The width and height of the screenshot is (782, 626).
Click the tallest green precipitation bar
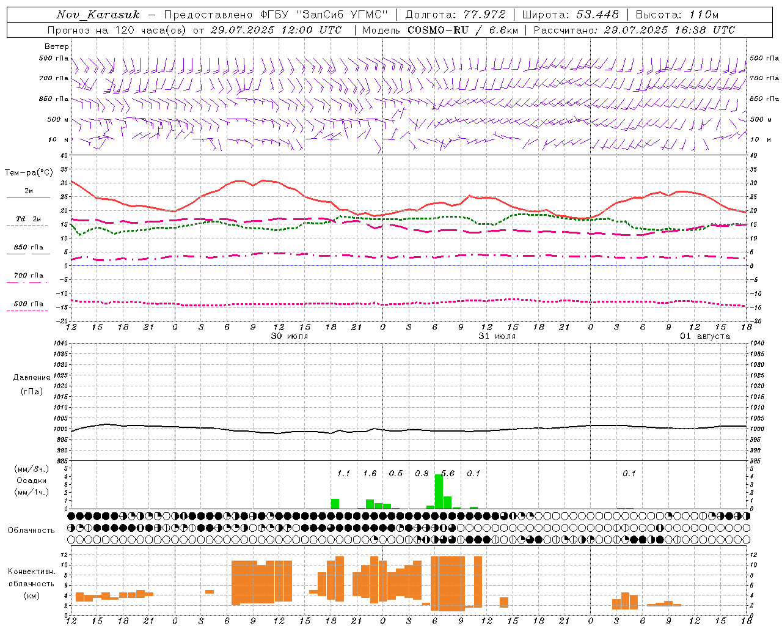(439, 491)
